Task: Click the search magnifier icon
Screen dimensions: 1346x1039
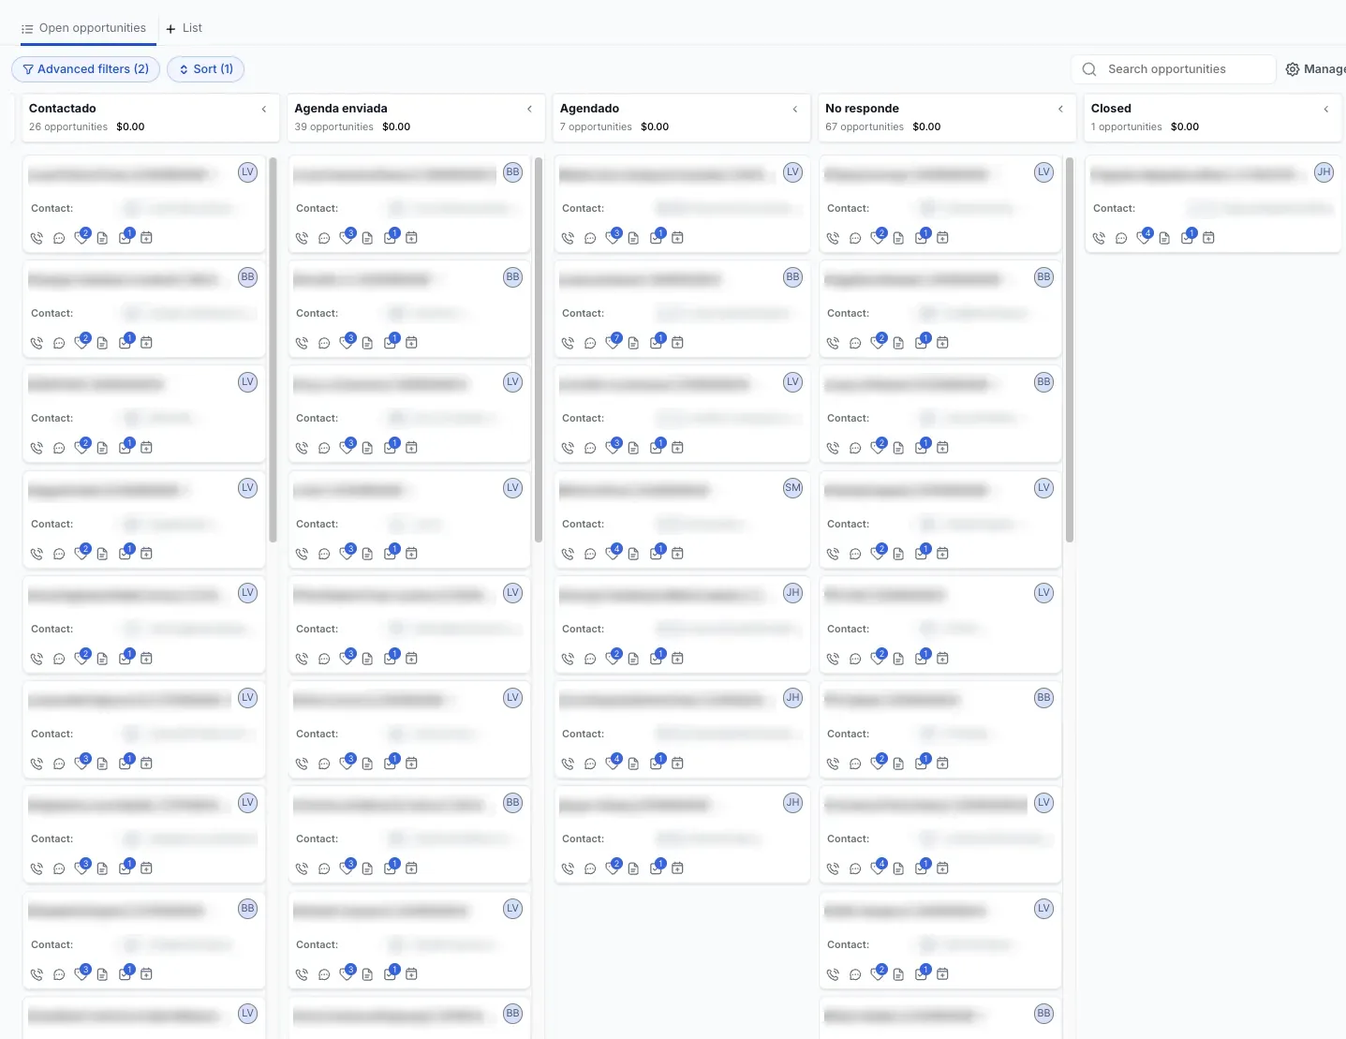Action: (x=1089, y=69)
